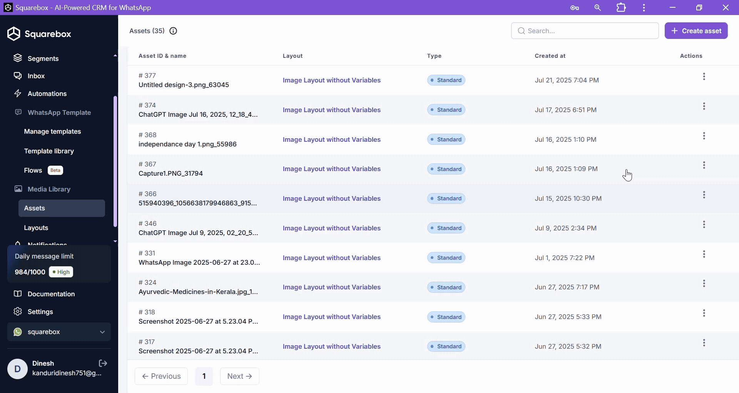
Task: Open actions menu for asset #377
Action: click(x=704, y=77)
